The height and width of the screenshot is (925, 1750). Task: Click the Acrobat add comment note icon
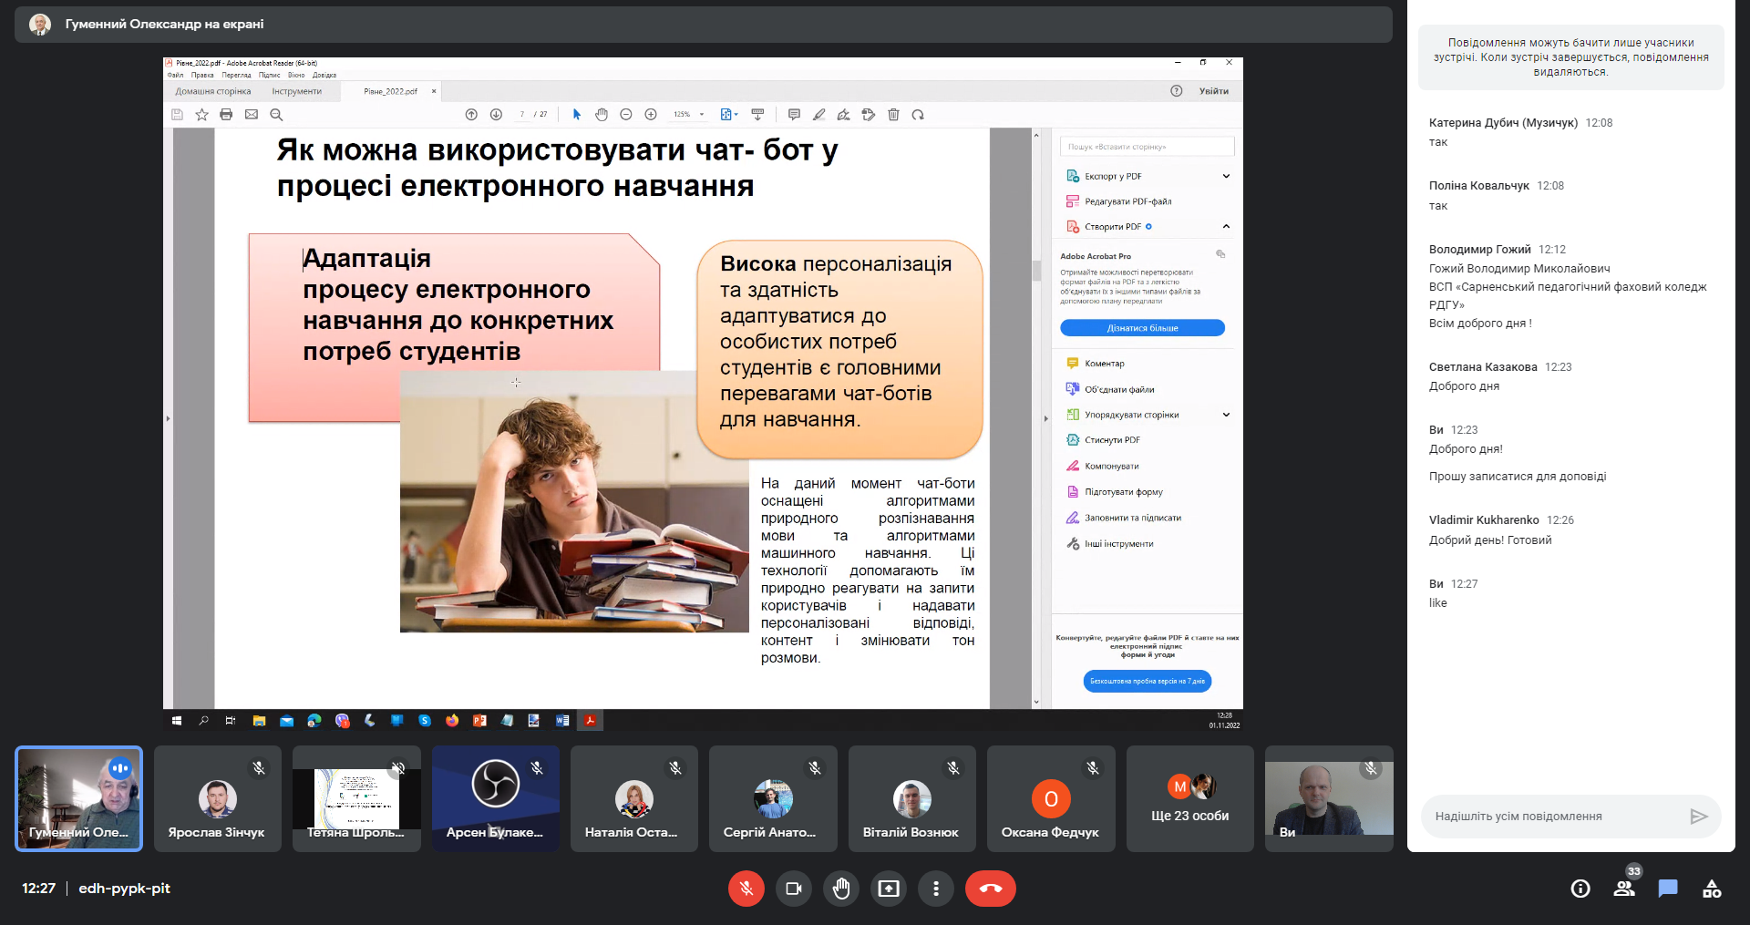(x=794, y=115)
